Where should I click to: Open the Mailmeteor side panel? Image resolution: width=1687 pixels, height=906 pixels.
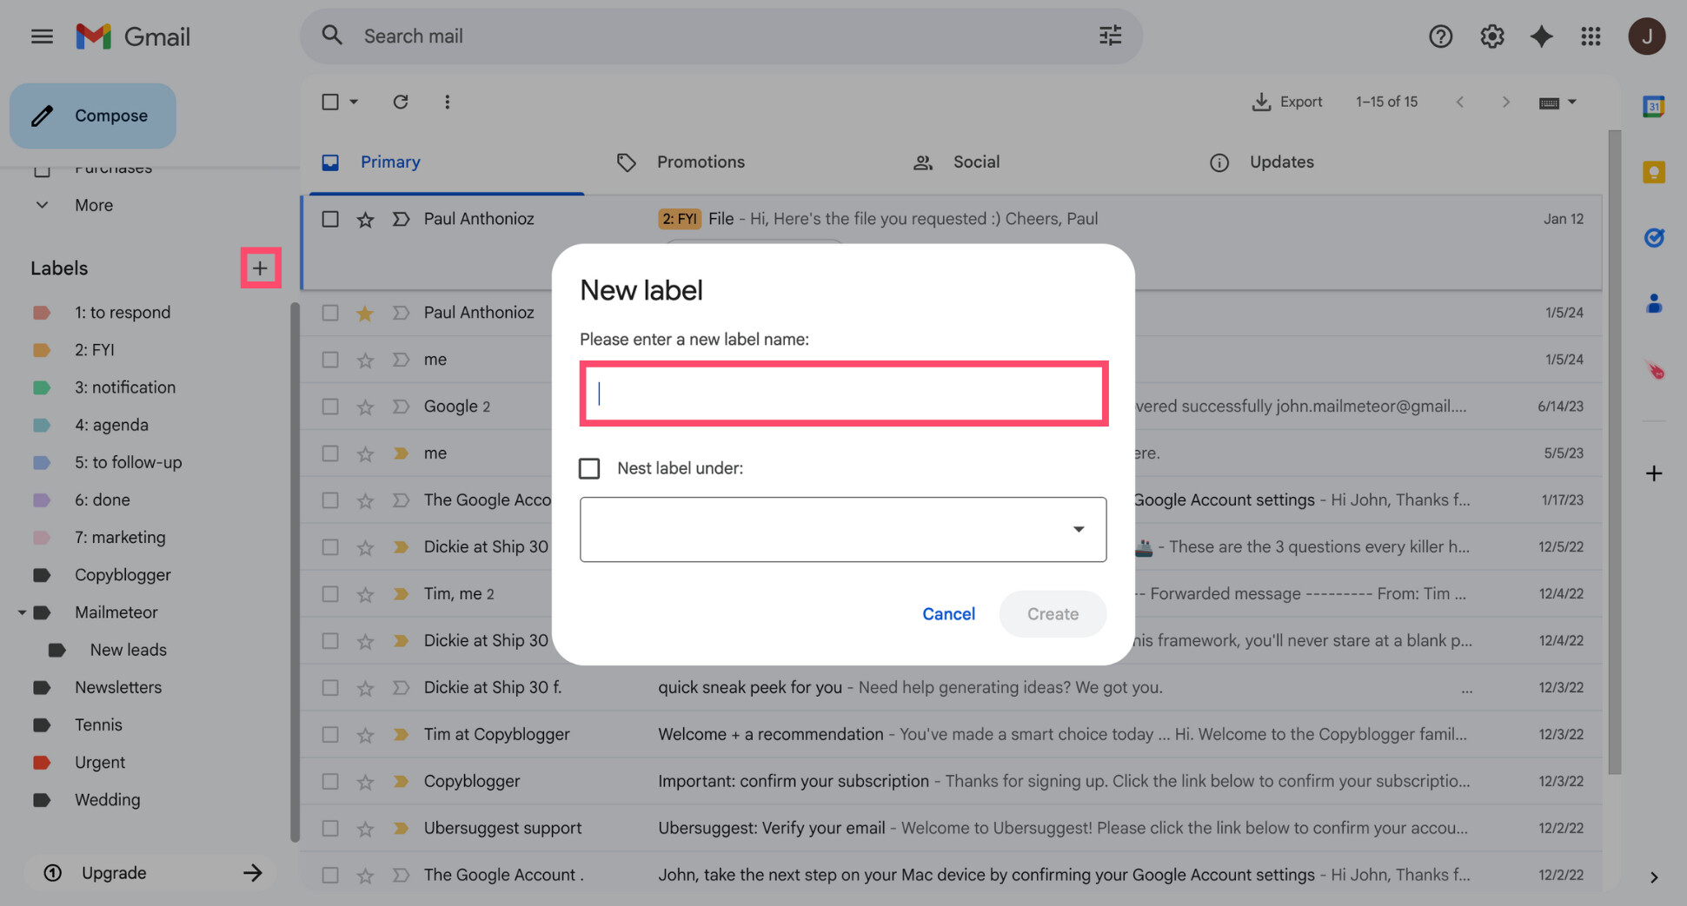click(1655, 371)
